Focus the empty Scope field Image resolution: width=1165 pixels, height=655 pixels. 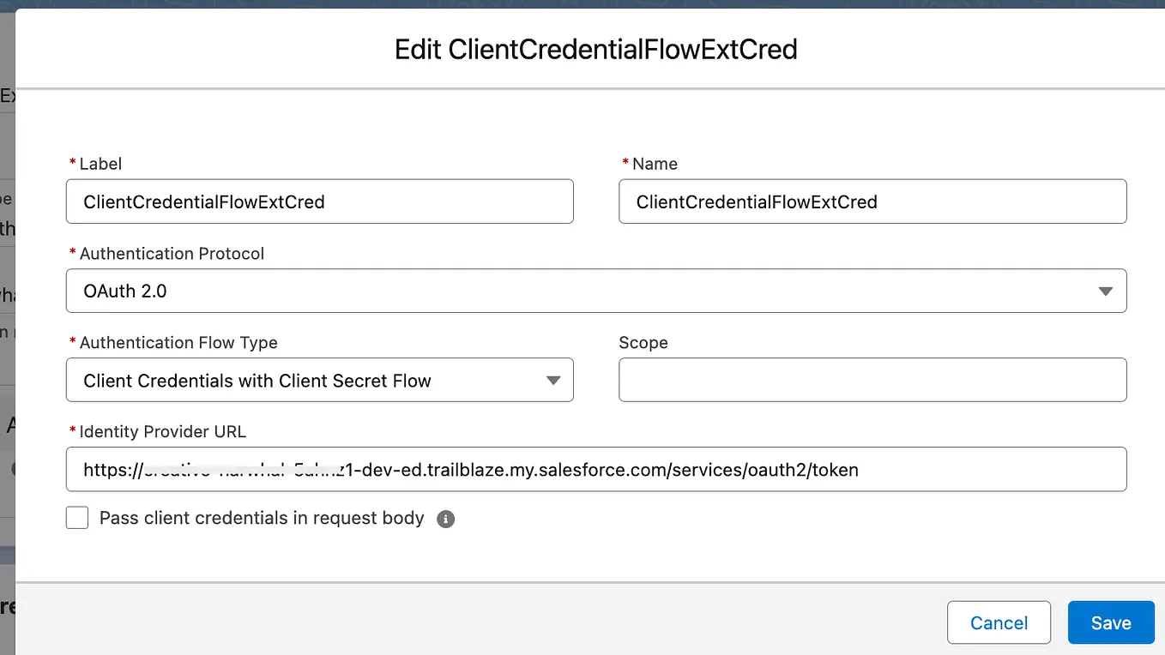[x=872, y=380]
